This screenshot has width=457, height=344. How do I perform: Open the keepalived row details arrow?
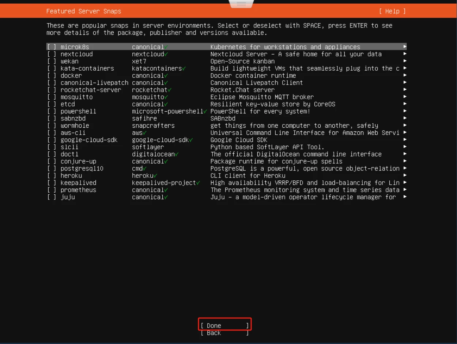click(x=405, y=182)
